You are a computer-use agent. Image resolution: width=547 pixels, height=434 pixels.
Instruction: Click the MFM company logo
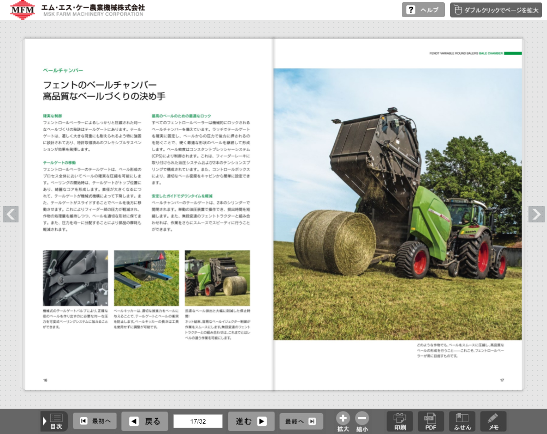click(22, 10)
